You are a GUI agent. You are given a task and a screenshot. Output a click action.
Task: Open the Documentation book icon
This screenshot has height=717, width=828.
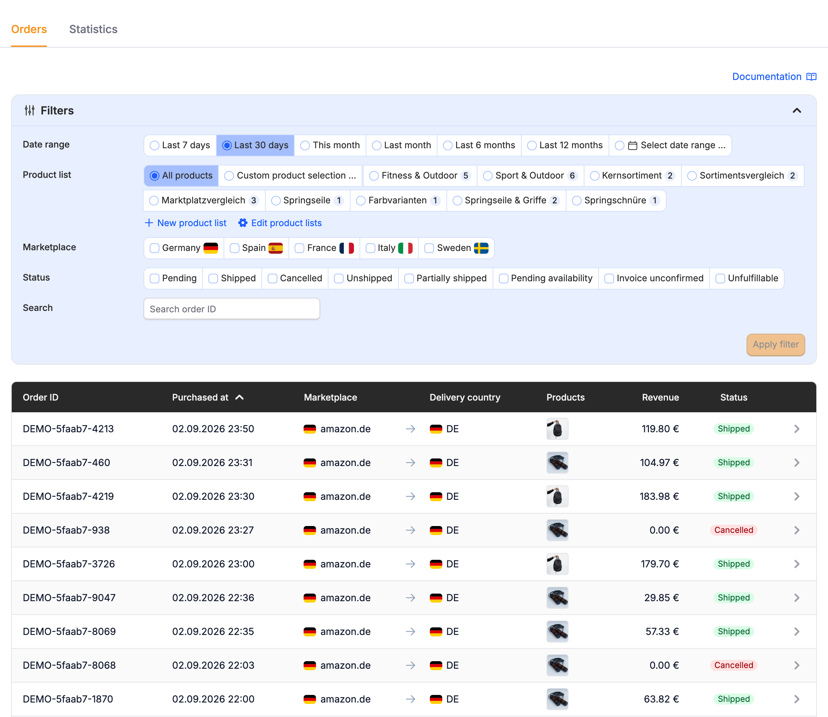[x=811, y=77]
